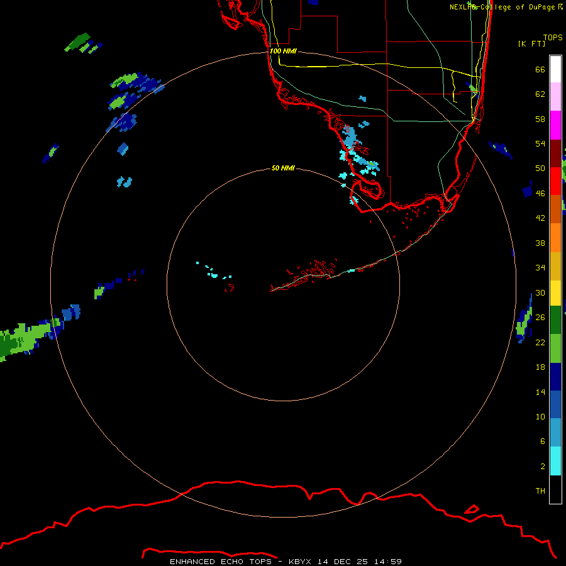Pick the yellow legend swatch
The image size is (566, 566).
coord(555,292)
